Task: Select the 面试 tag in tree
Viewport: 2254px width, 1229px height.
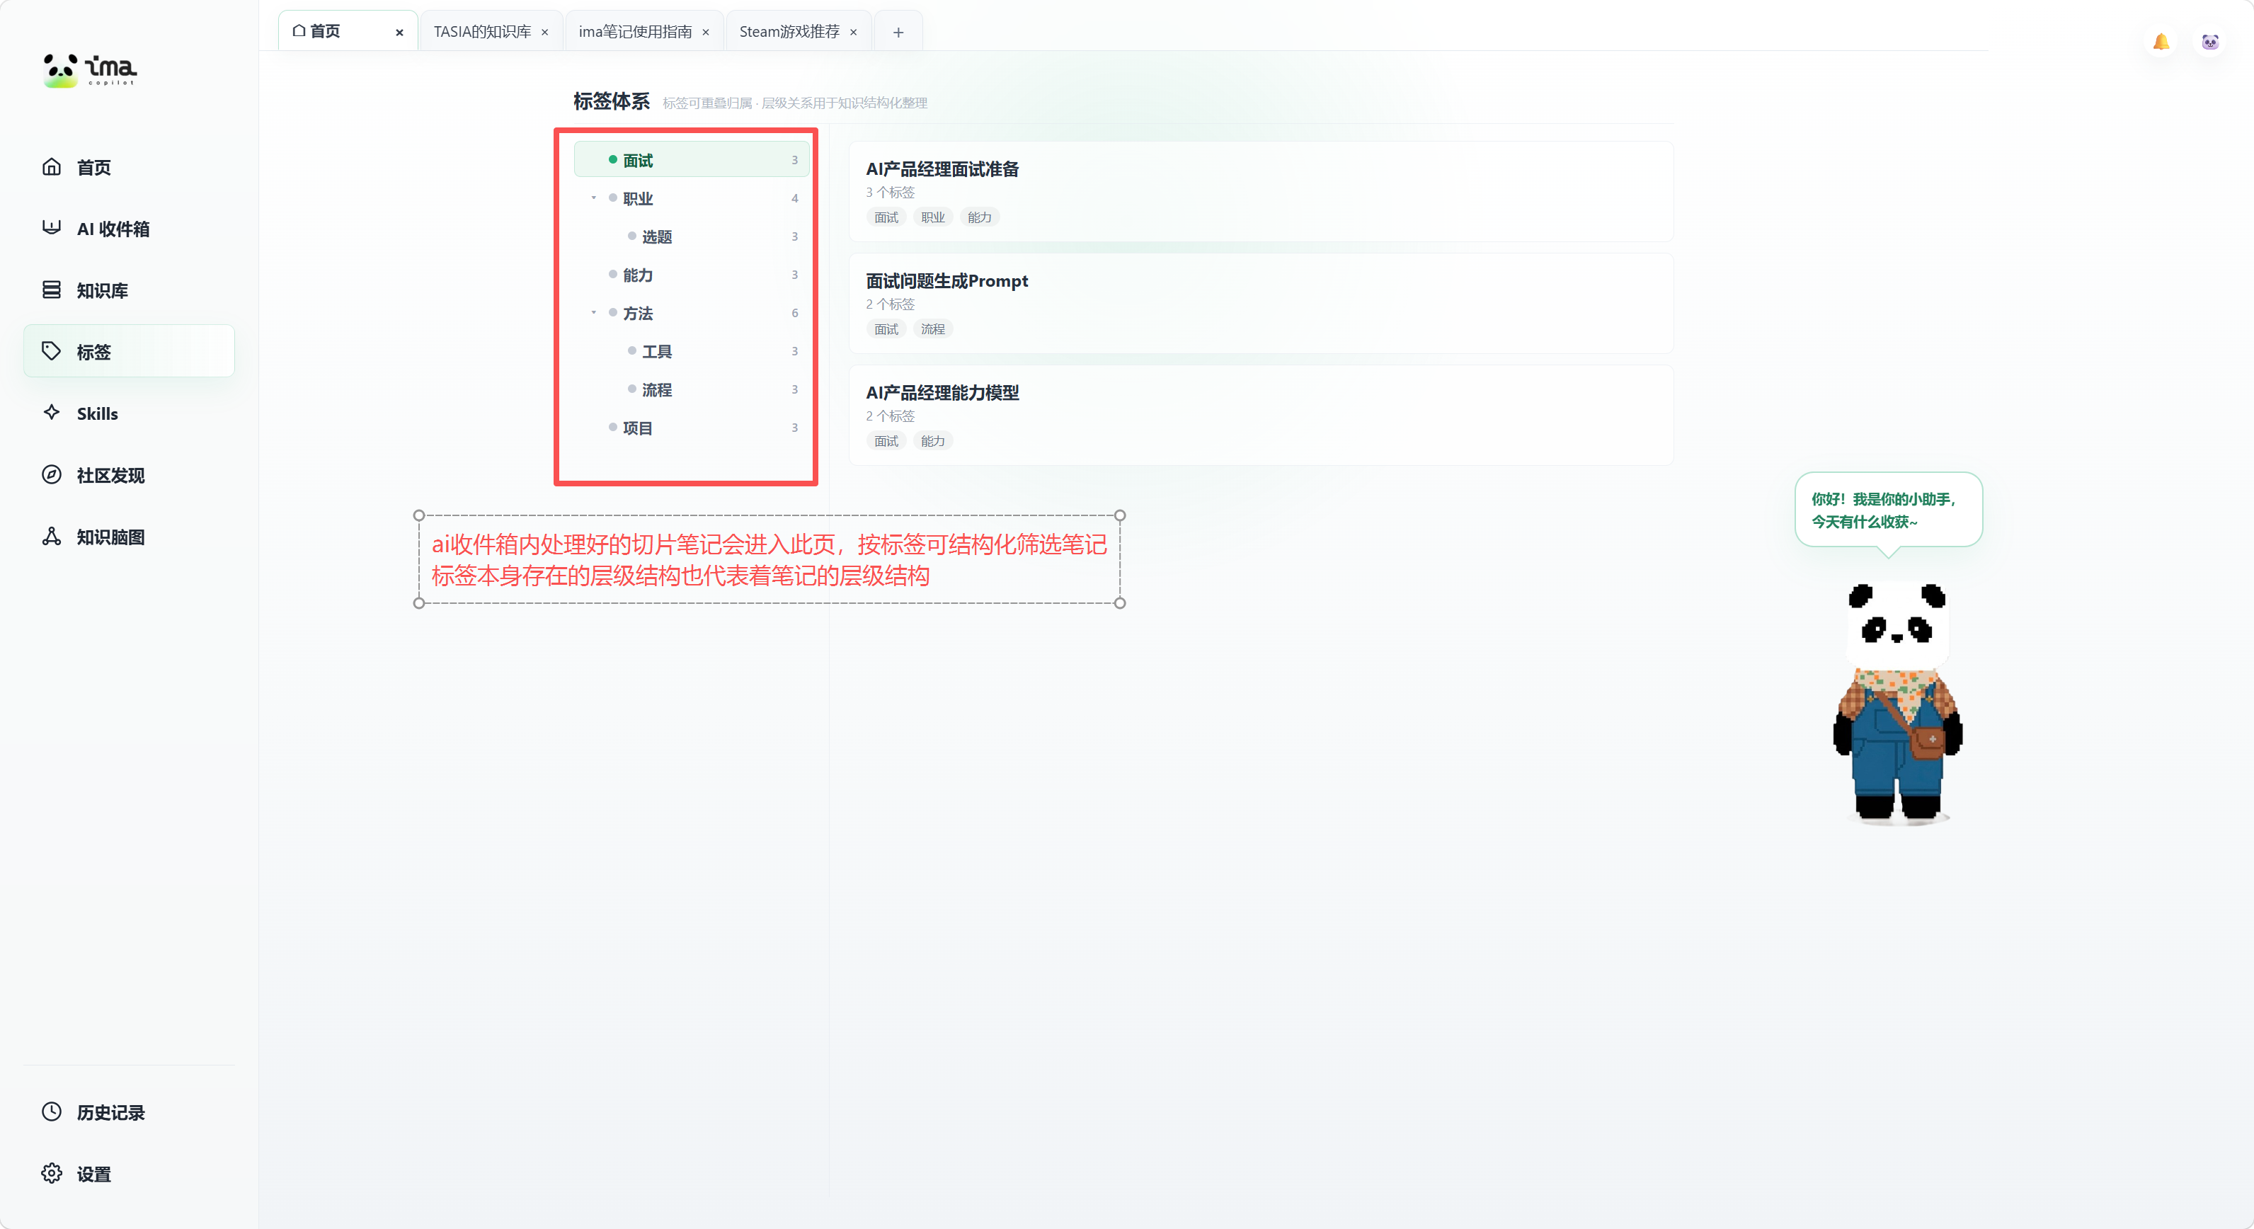Action: point(691,159)
